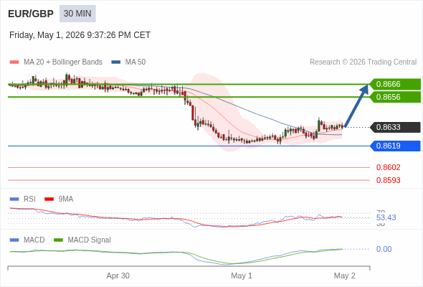
Task: Click the MACD value 0.00 label
Action: click(x=384, y=249)
